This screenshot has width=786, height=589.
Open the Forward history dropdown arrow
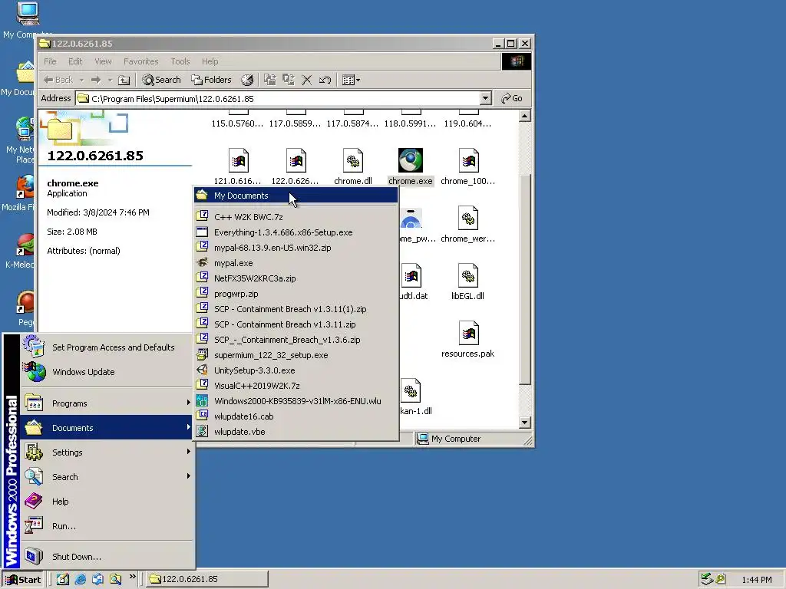110,80
